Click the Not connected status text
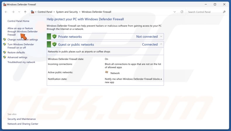 tap(147, 36)
